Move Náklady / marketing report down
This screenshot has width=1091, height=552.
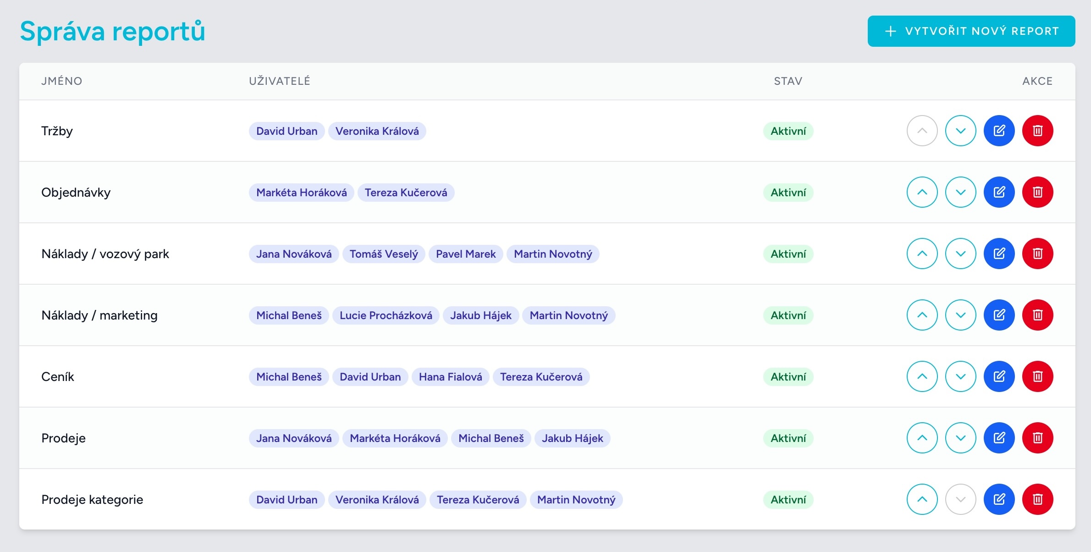click(x=960, y=315)
